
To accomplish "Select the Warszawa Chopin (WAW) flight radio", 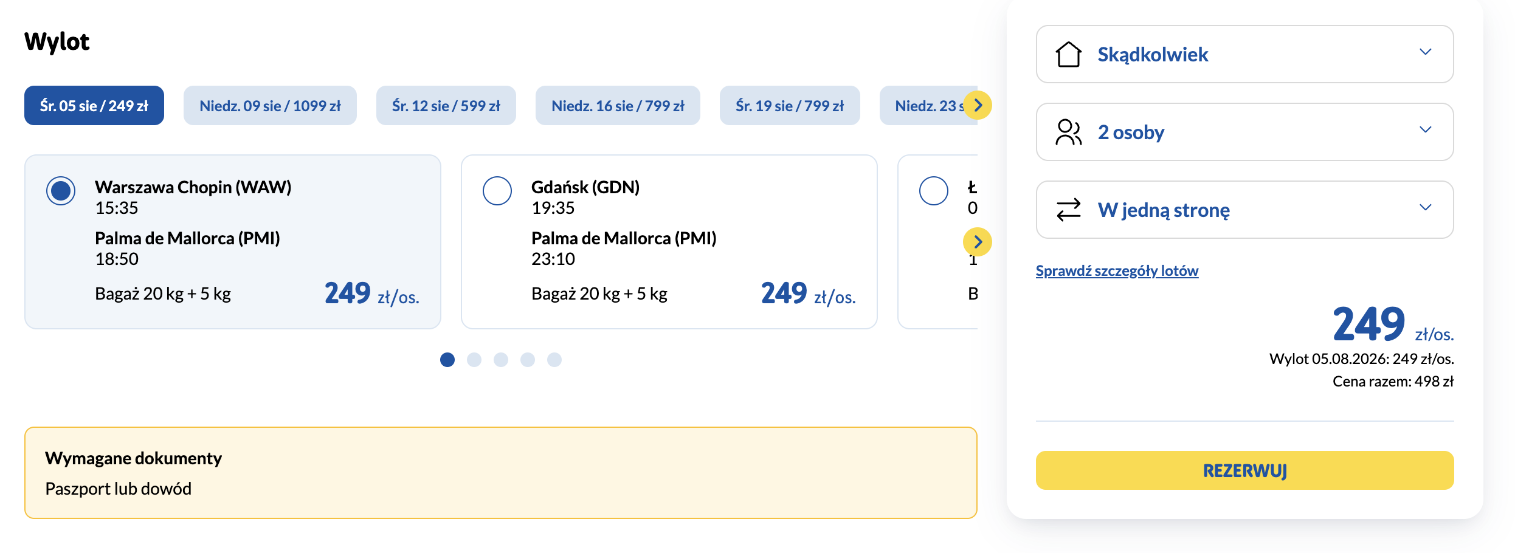I will pos(61,191).
